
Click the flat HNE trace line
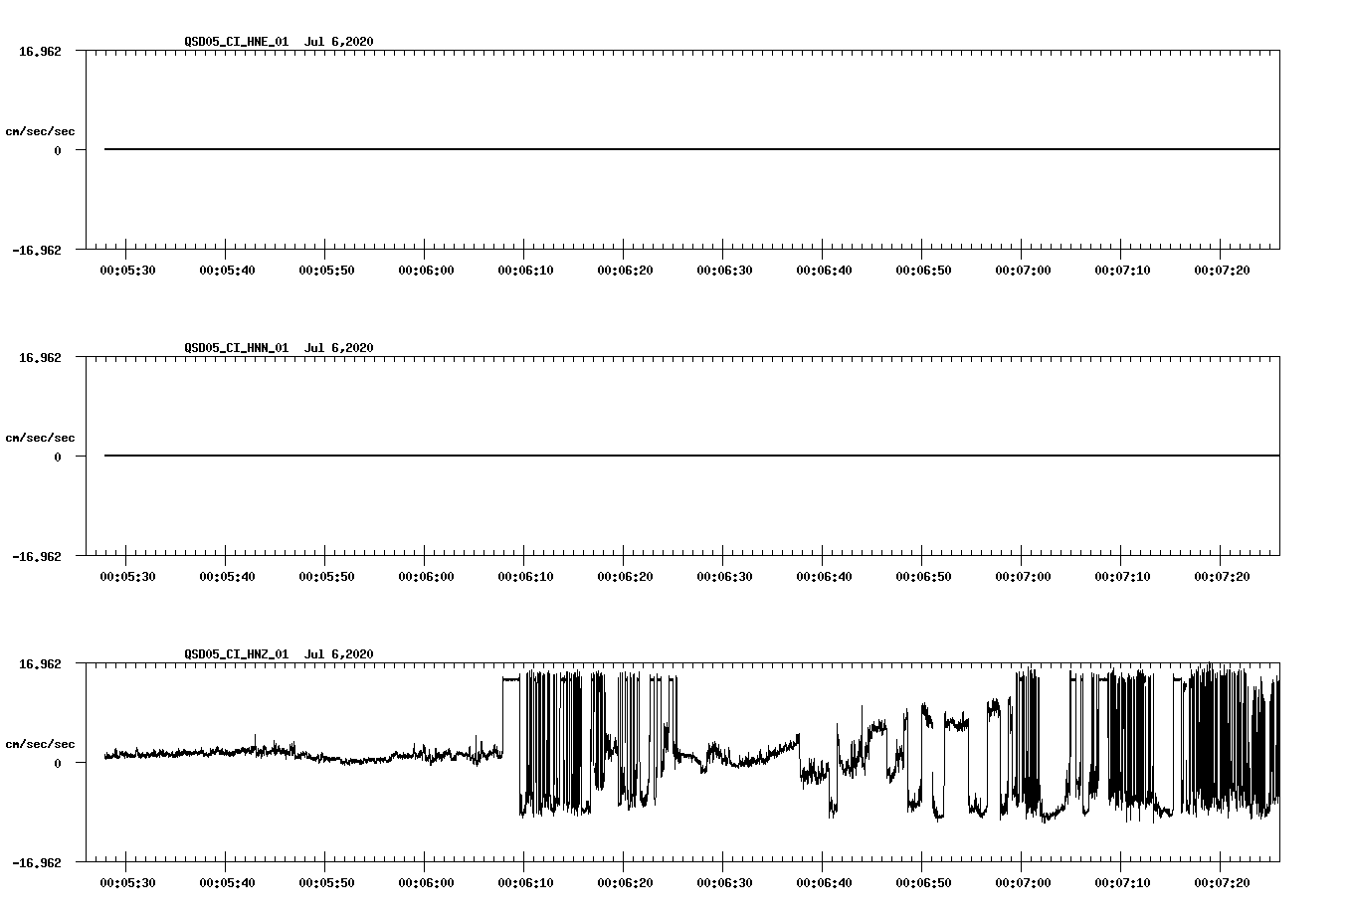click(x=691, y=149)
